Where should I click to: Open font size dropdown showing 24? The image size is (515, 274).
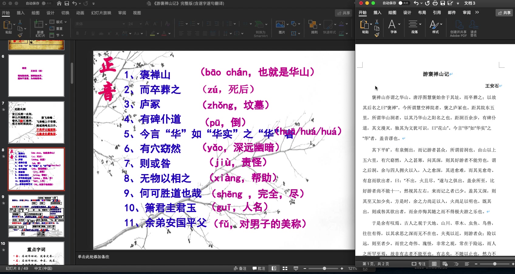(x=135, y=24)
